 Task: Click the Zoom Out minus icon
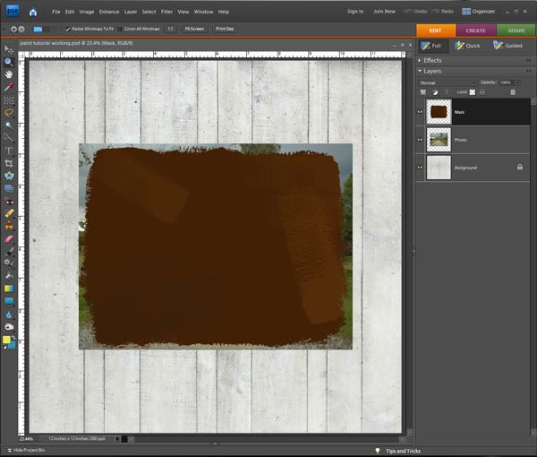click(21, 30)
